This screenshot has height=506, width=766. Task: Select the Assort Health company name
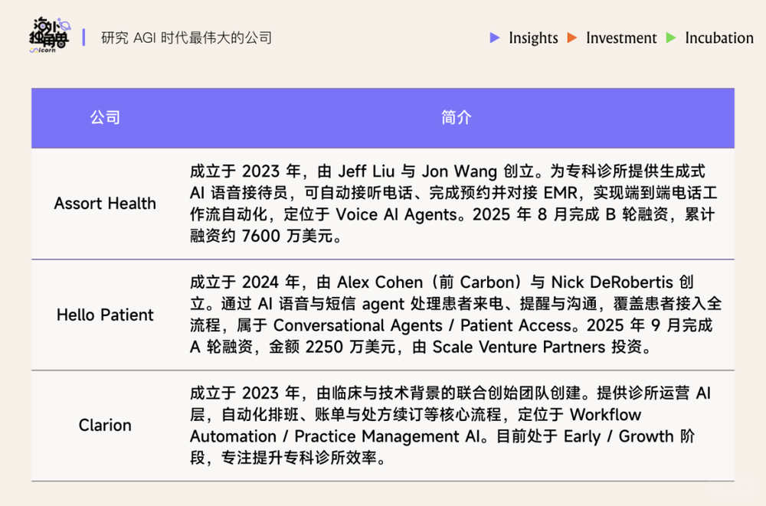105,204
